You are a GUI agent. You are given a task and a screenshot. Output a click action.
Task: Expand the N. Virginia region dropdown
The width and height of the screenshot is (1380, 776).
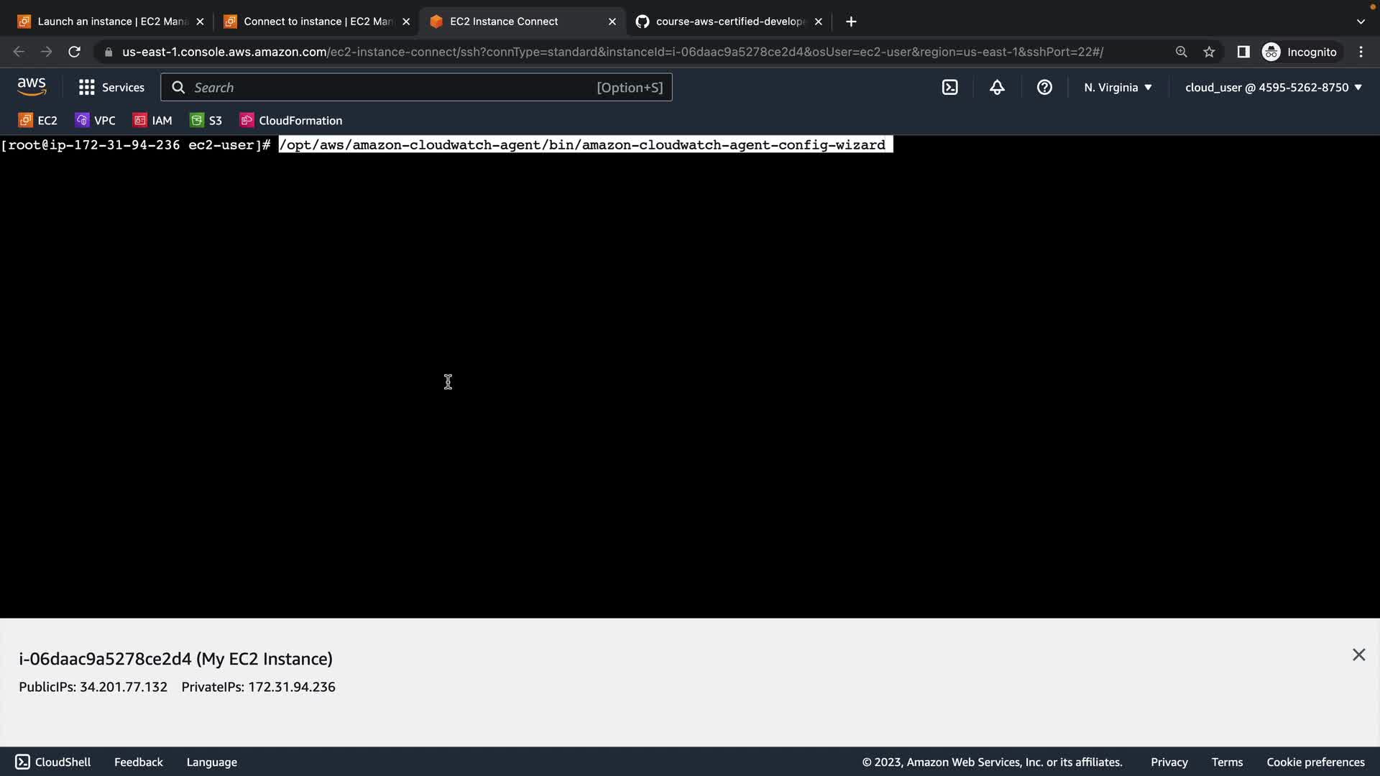1118,88
